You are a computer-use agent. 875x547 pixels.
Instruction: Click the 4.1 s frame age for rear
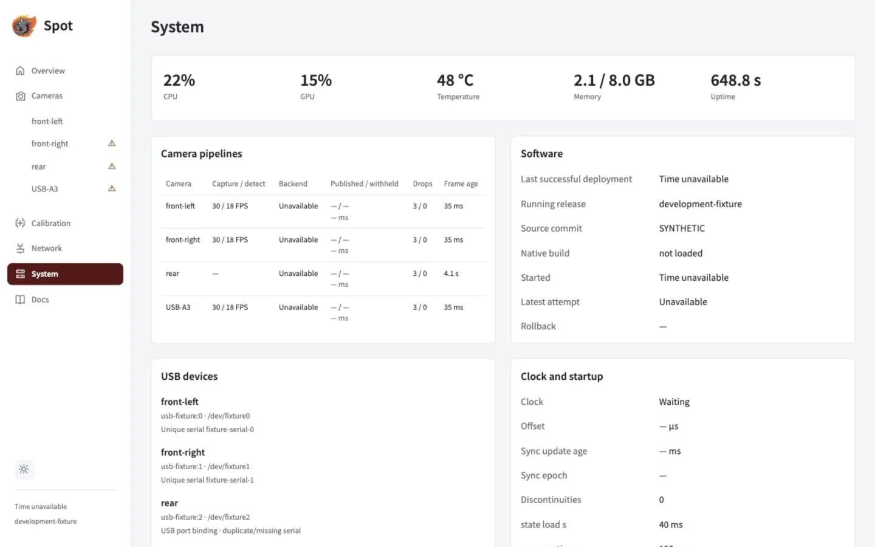coord(451,273)
